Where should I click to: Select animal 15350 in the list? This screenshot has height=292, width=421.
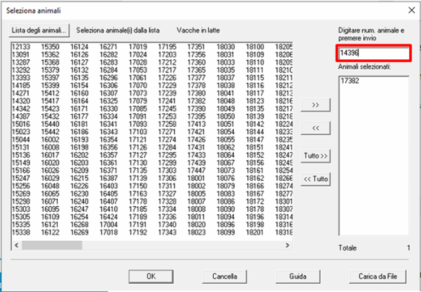(50, 47)
